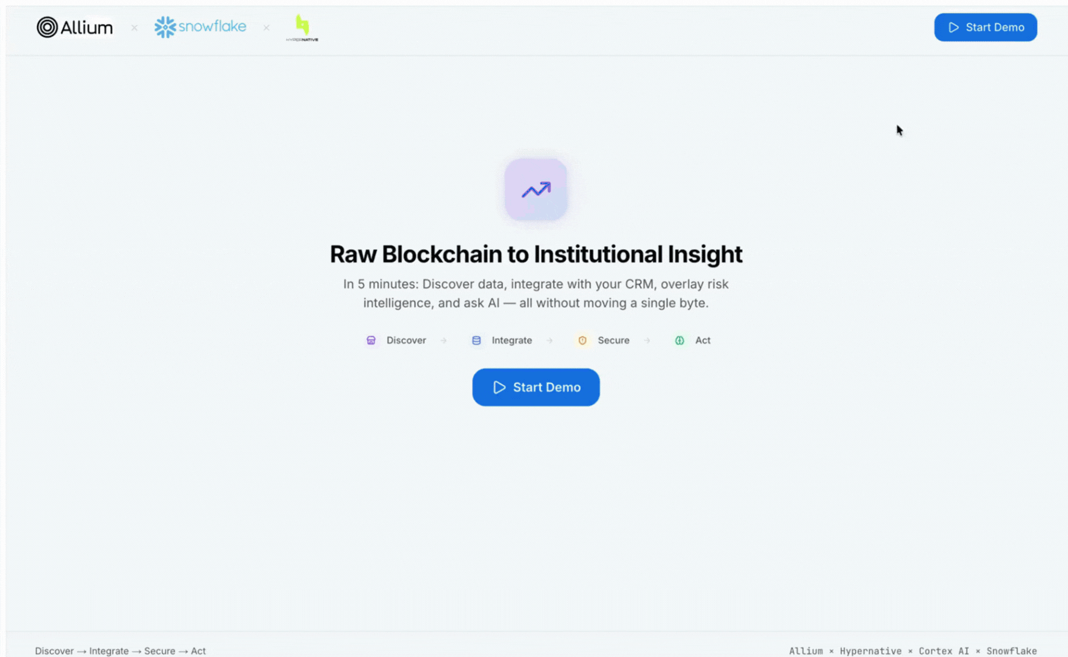The image size is (1068, 657).
Task: Click the Discover → Integrate → Secure → Act footer breadcrumb
Action: pyautogui.click(x=120, y=651)
